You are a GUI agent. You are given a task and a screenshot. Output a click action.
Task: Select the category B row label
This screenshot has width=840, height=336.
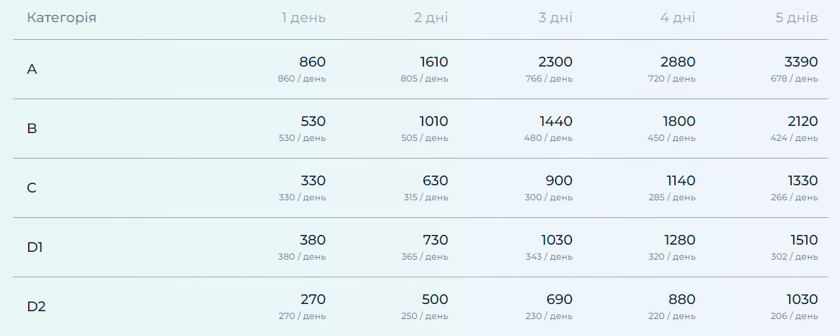32,129
